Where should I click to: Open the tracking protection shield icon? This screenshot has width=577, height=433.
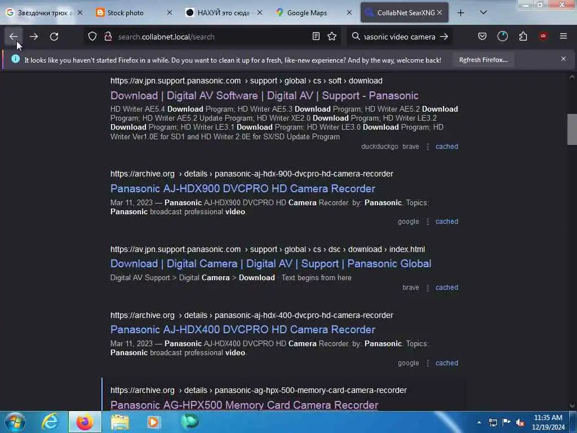click(x=92, y=37)
